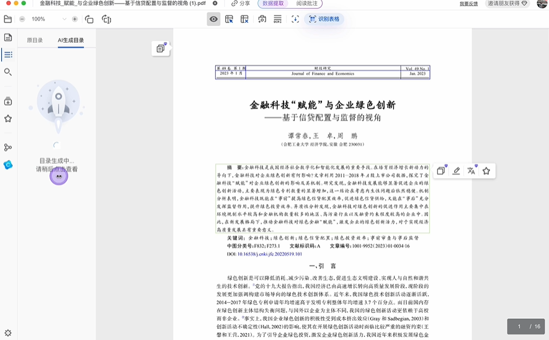Click the paper title 金融科技"赋能"与企业绿色创新

click(323, 105)
